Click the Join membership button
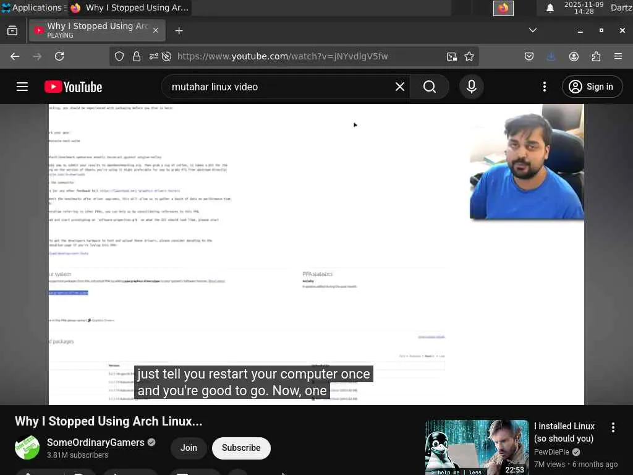This screenshot has height=475, width=633. (189, 448)
